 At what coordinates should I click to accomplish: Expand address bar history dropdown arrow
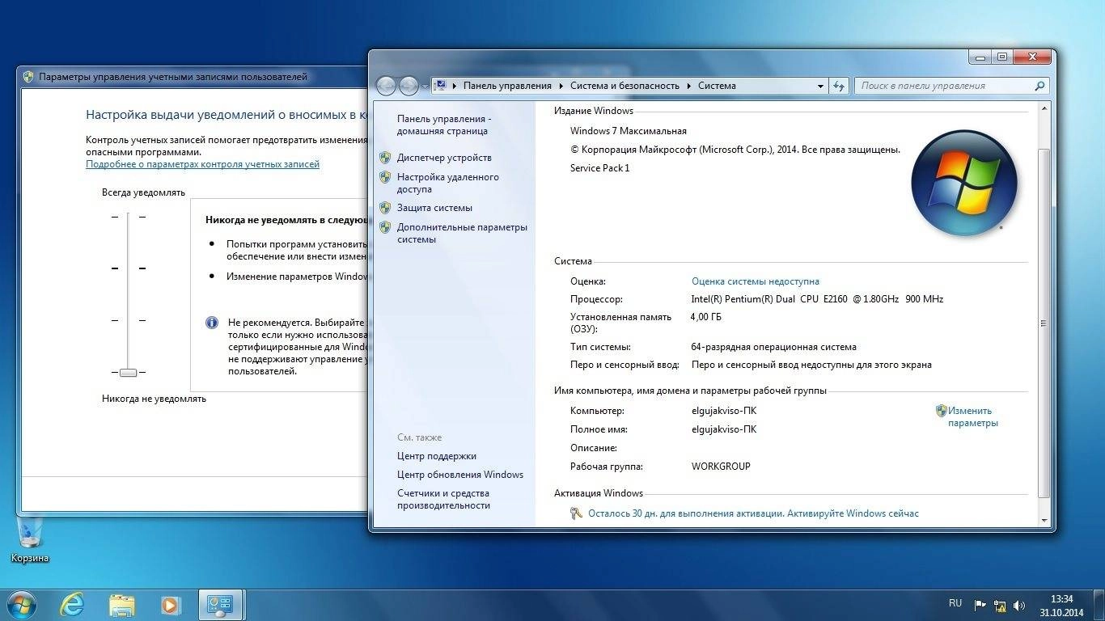820,86
